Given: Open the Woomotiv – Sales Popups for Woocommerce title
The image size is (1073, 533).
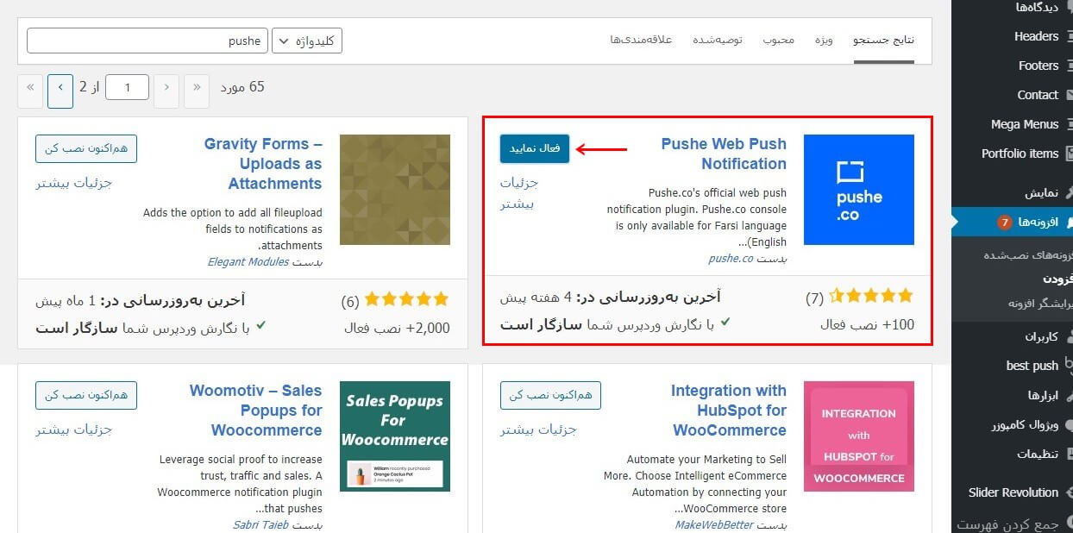Looking at the screenshot, I should pos(256,411).
